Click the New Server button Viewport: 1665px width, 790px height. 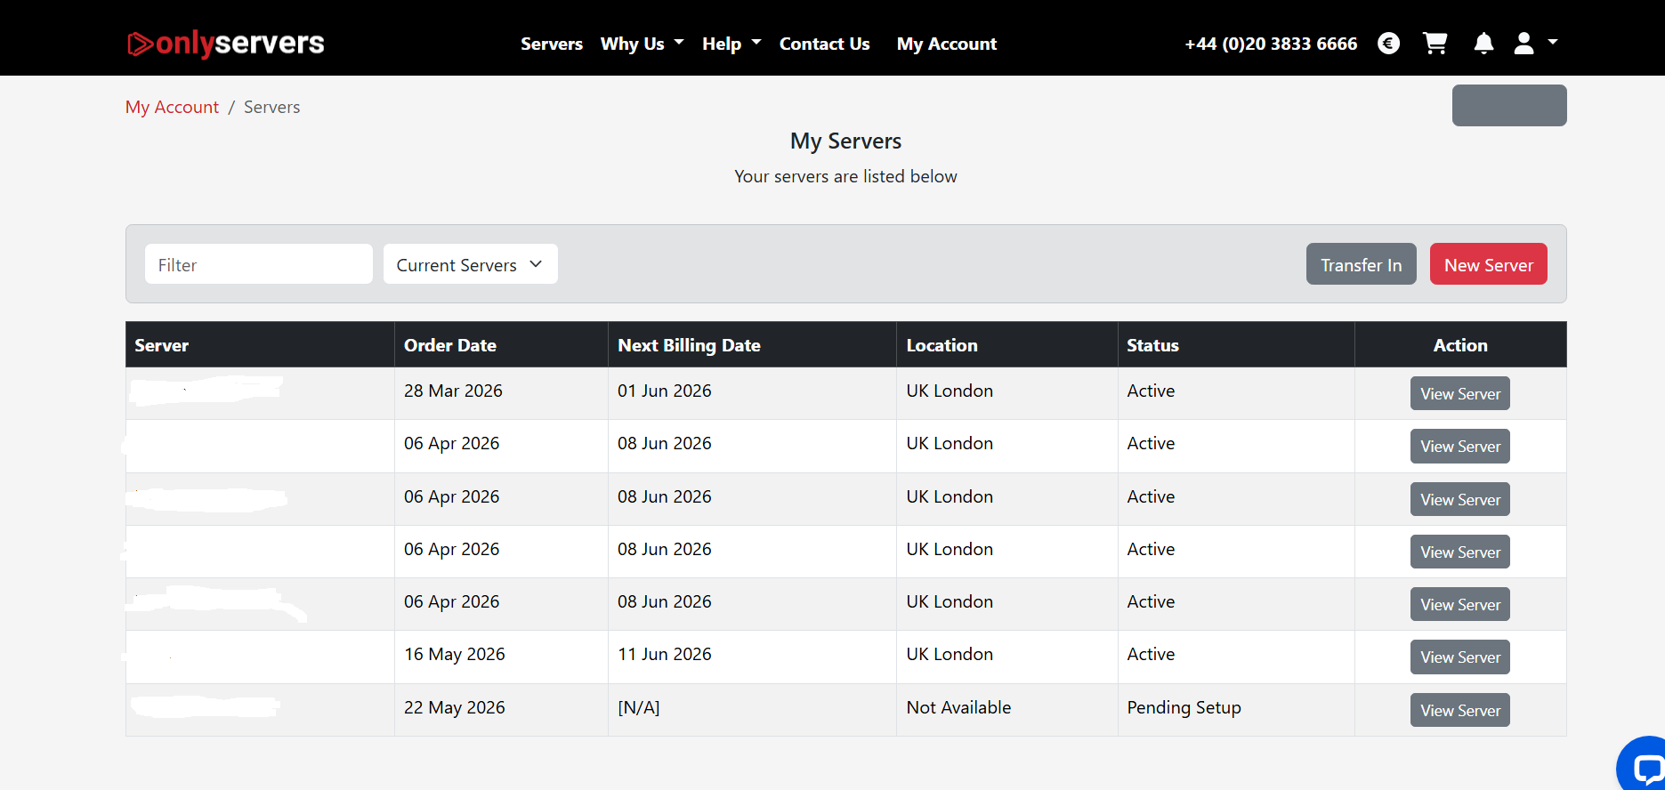click(x=1488, y=264)
